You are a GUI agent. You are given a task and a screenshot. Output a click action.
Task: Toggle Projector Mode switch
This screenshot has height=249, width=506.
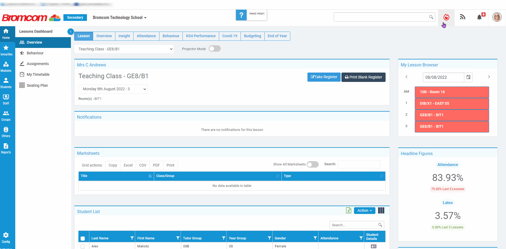[215, 49]
